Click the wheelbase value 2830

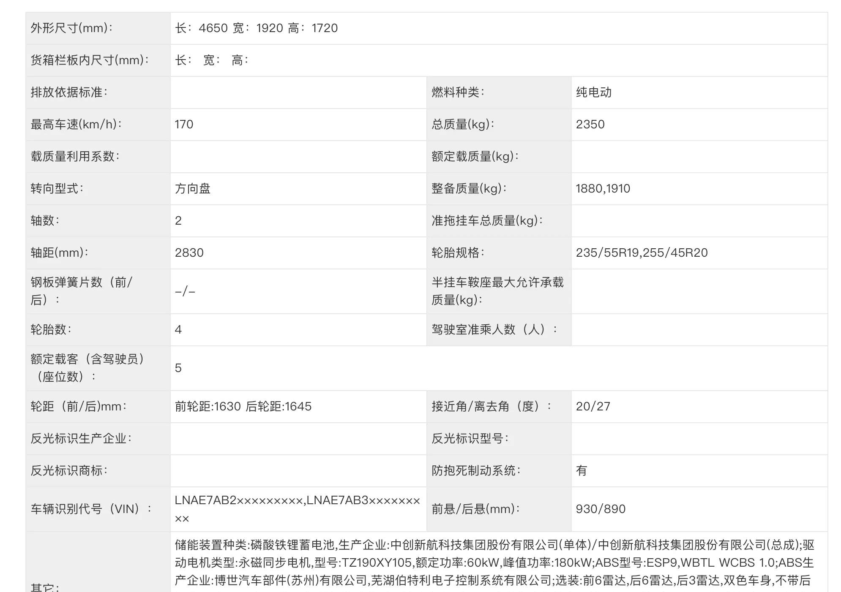(x=189, y=253)
